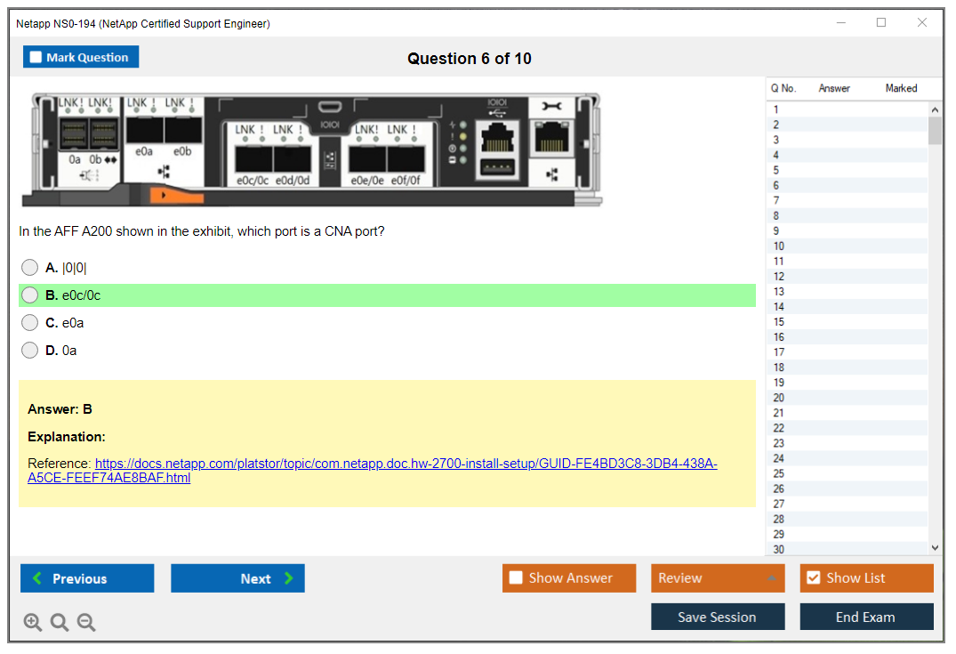Click the exhibit image of AFF A200
The image size is (956, 654).
pos(311,149)
